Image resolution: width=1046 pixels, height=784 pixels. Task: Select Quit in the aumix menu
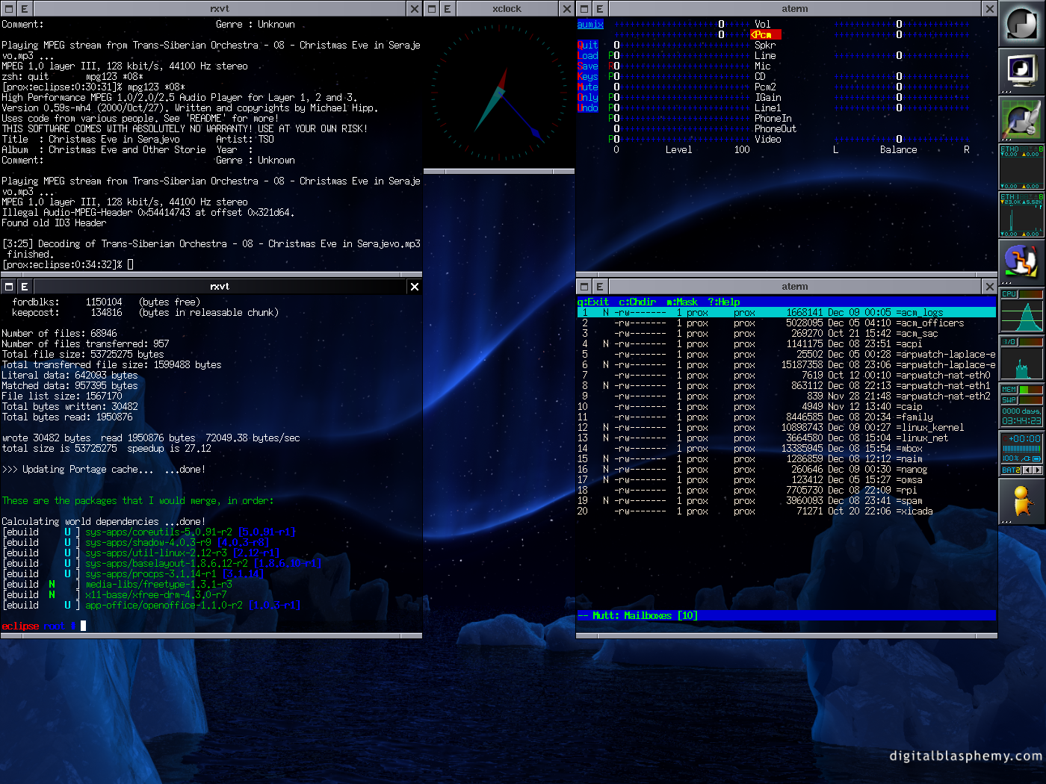coord(588,46)
